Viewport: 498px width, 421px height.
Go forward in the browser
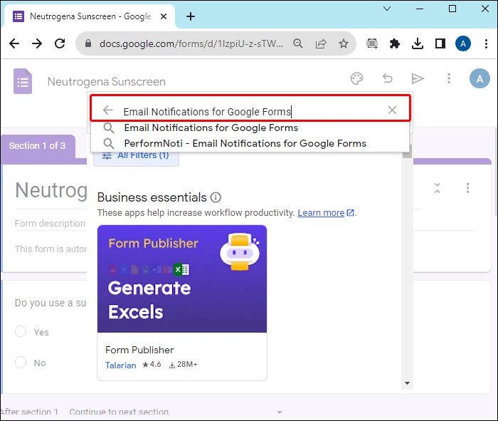coord(37,43)
